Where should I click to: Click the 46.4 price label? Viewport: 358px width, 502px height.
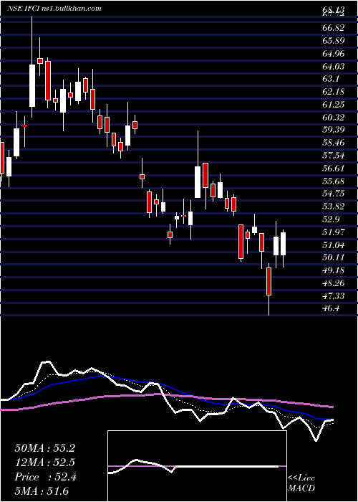coord(332,308)
